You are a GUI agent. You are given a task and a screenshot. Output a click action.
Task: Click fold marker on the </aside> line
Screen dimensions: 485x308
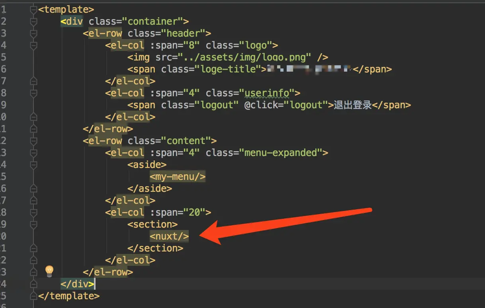coord(33,189)
